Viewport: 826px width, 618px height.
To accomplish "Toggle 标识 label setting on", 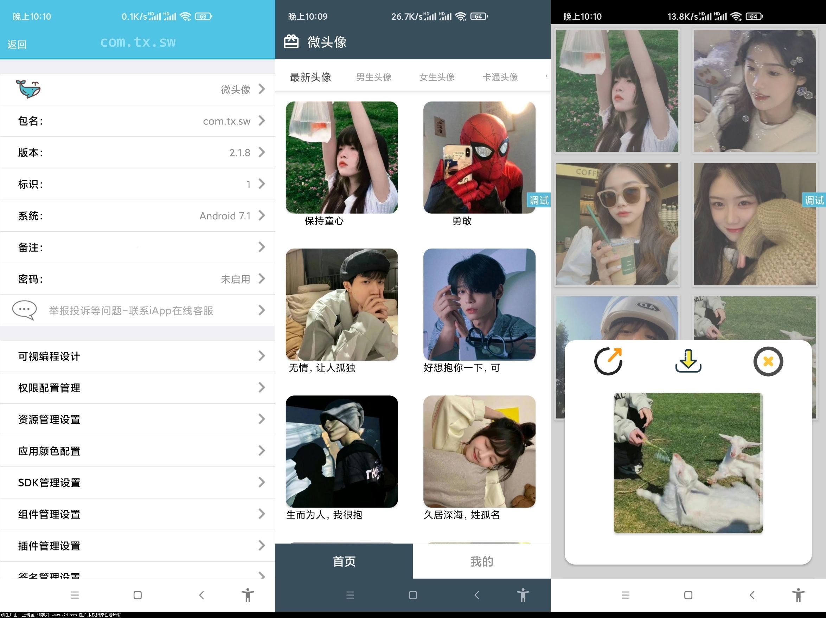I will (x=138, y=184).
